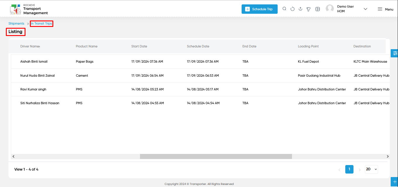
Task: Click start date 14/08/2024 05:23 AM
Action: coord(147,89)
